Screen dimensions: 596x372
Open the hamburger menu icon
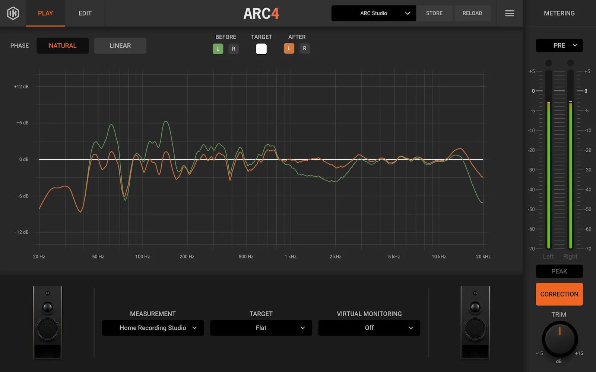[510, 13]
